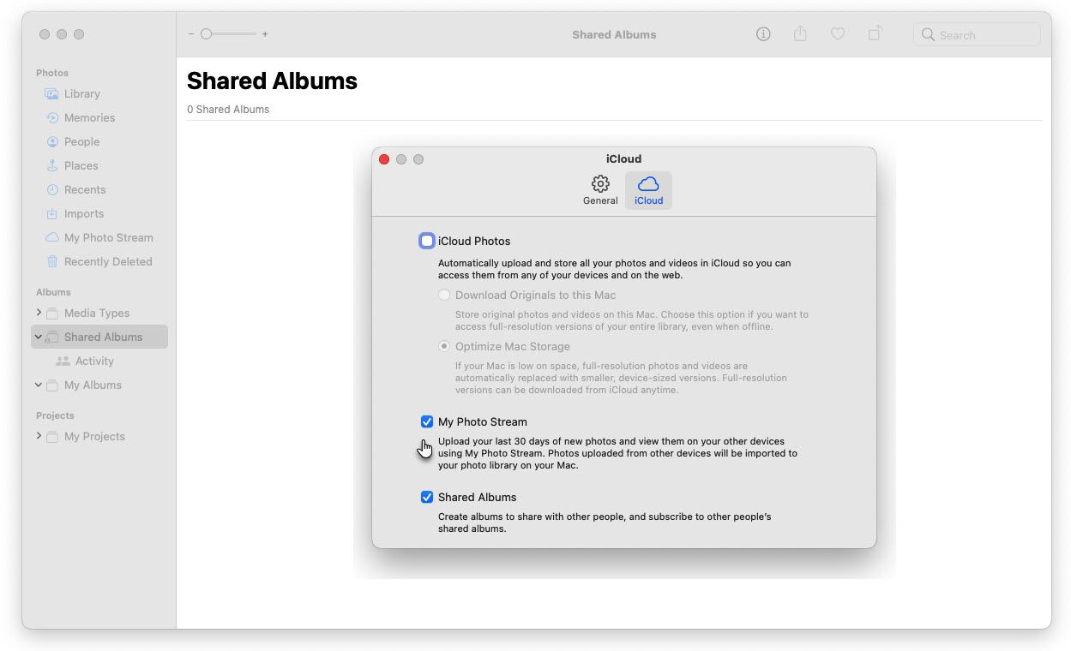Open Library from the sidebar label
This screenshot has height=651, width=1071.
[82, 94]
